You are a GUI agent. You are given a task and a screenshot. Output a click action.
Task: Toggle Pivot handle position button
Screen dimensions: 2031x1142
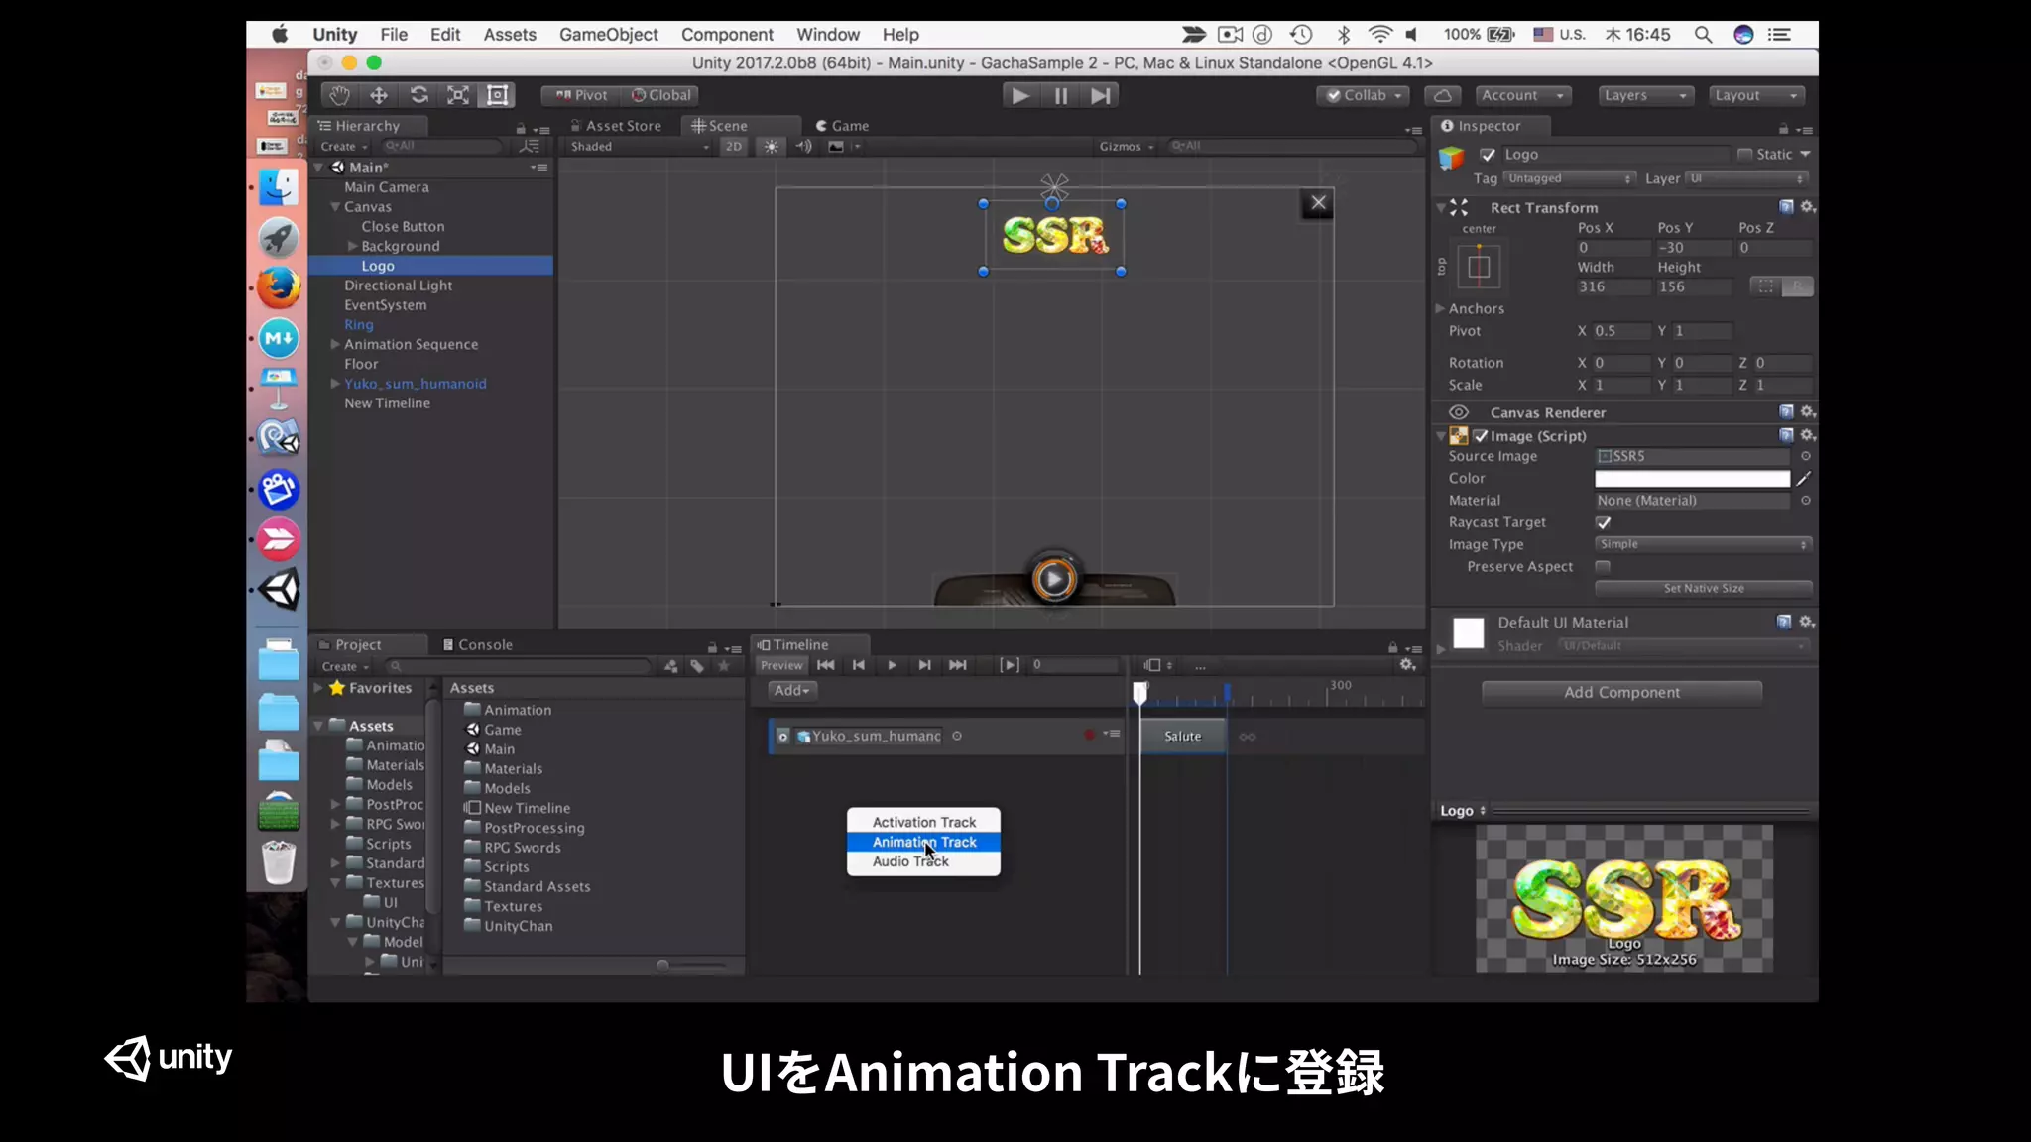[x=581, y=95]
